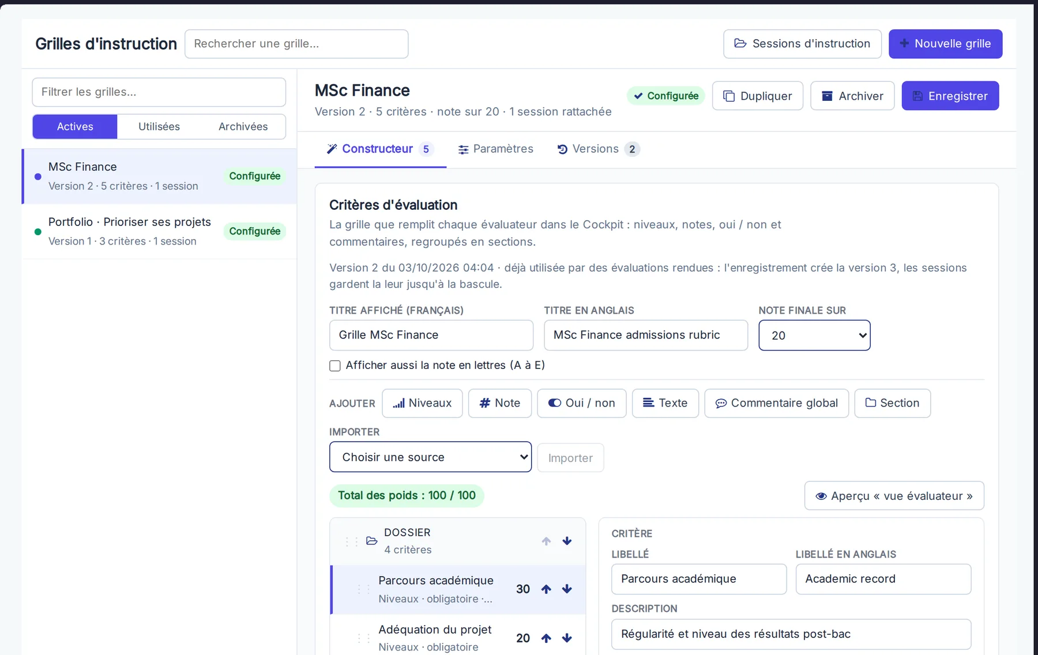This screenshot has height=655, width=1038.
Task: Open Sessions d'instruction
Action: [803, 44]
